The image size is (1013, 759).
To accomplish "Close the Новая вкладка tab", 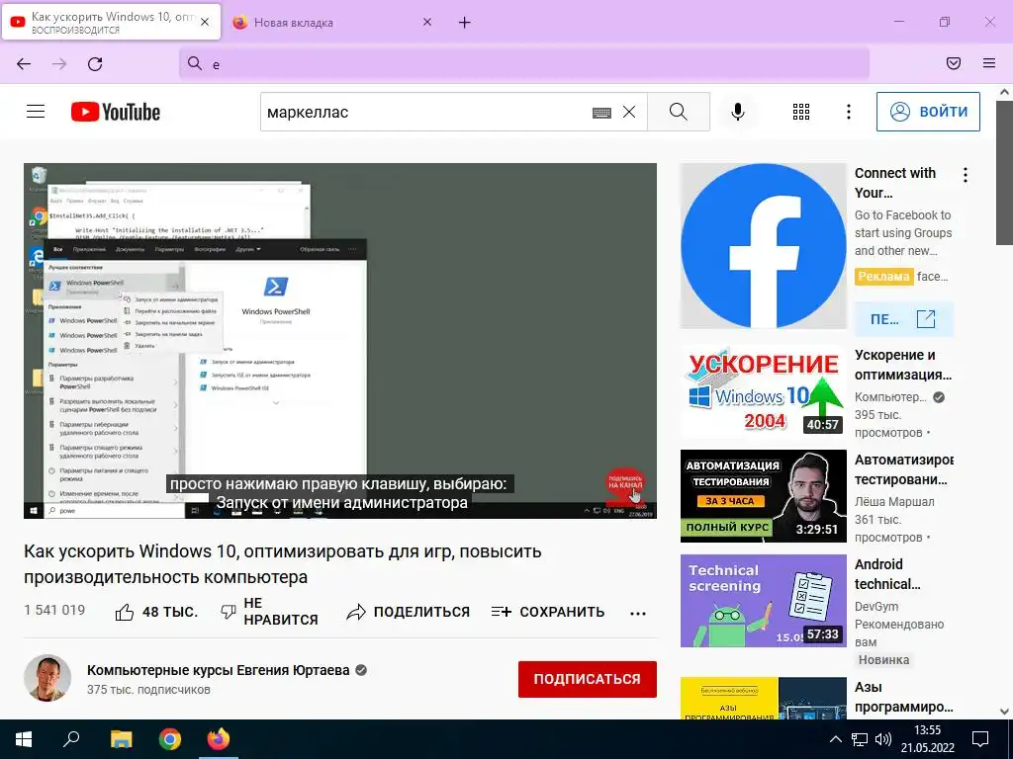I will (x=427, y=22).
